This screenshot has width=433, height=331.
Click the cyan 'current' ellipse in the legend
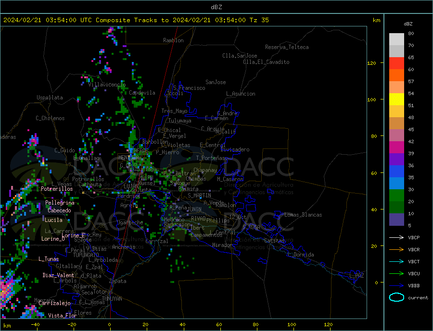396,297
